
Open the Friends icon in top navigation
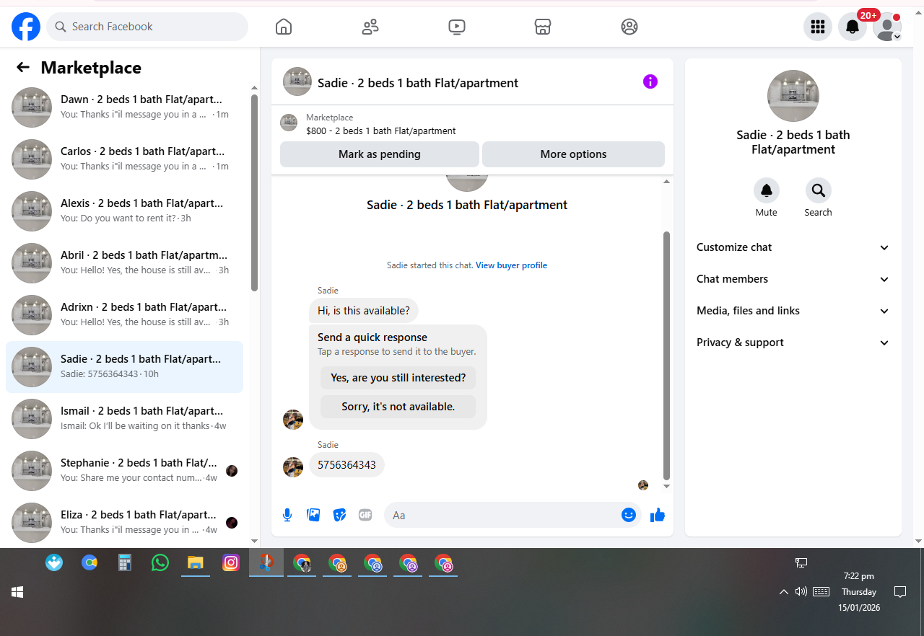tap(370, 27)
